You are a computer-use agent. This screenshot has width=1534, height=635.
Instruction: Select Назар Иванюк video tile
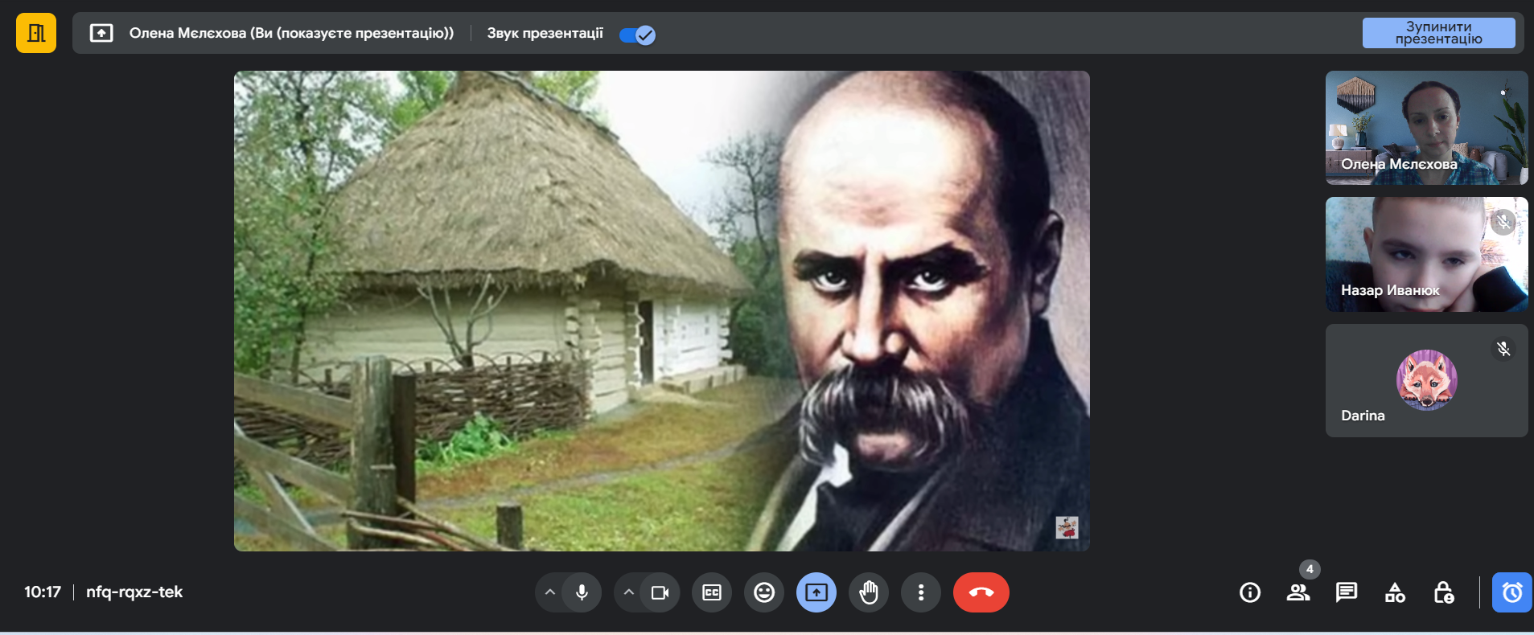[x=1426, y=254]
